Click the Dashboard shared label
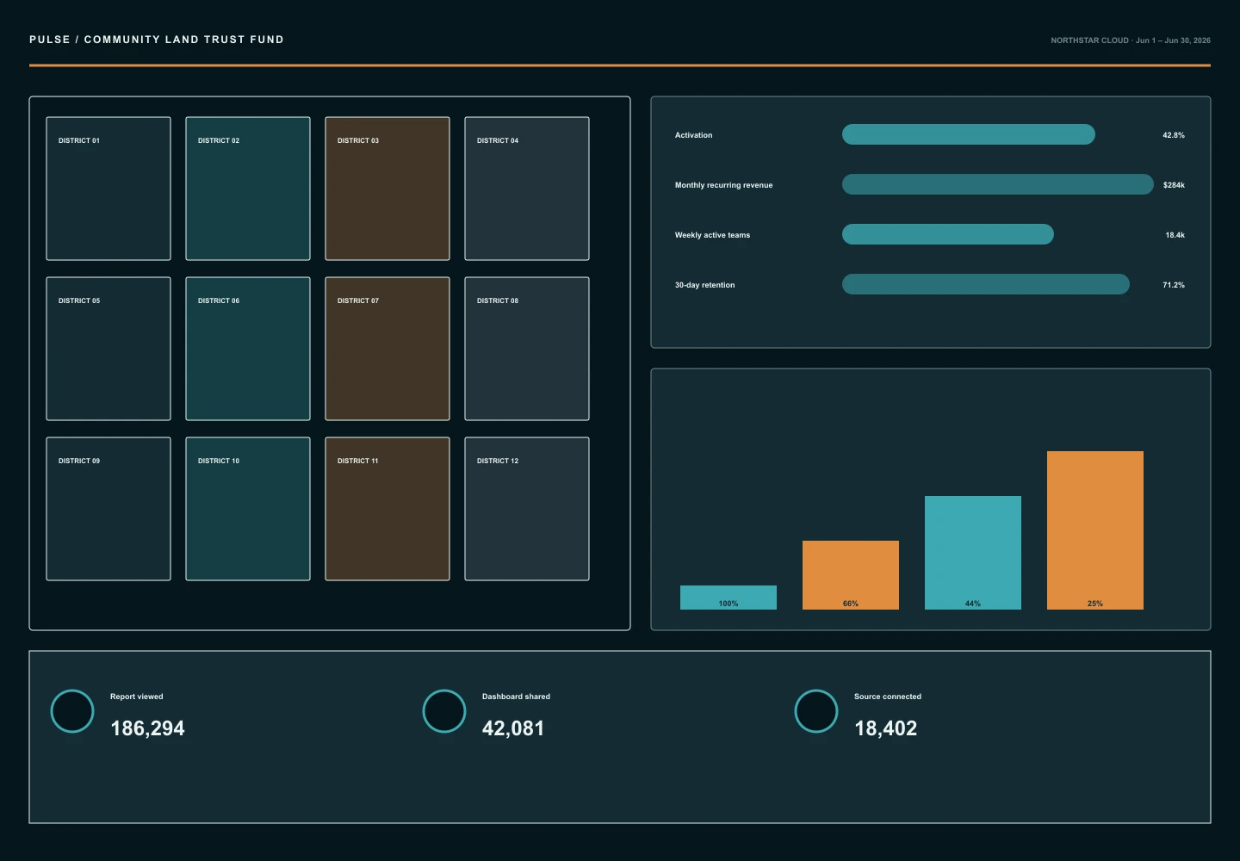Screen dimensions: 1240x861 pyautogui.click(x=516, y=697)
